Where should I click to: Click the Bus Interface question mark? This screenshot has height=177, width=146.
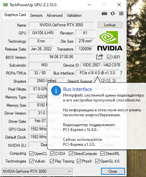[x=121, y=73]
